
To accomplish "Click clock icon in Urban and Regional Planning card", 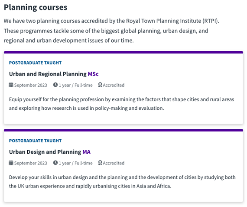I will pyautogui.click(x=55, y=85).
